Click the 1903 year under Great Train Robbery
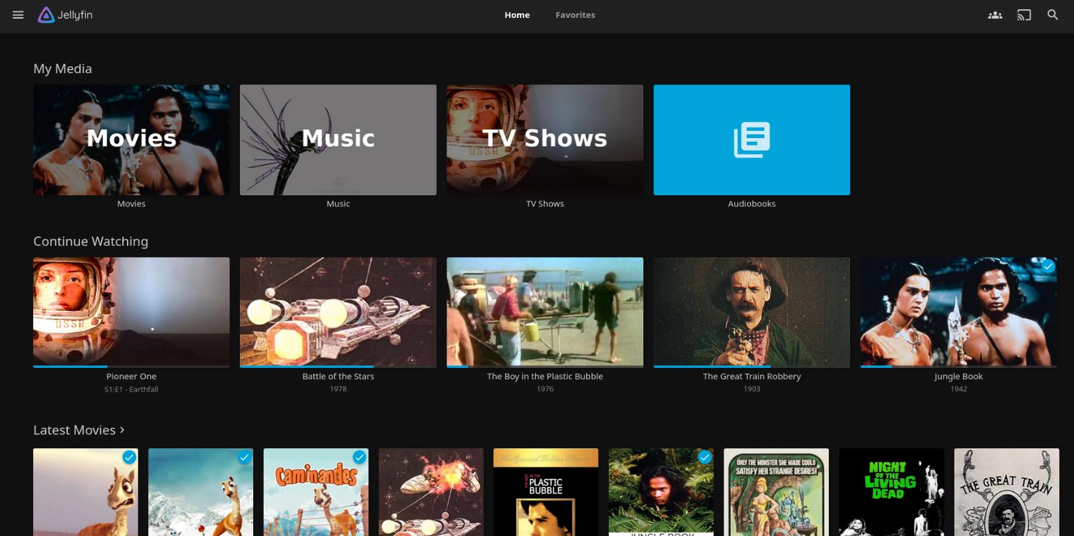1074x536 pixels. pos(752,389)
